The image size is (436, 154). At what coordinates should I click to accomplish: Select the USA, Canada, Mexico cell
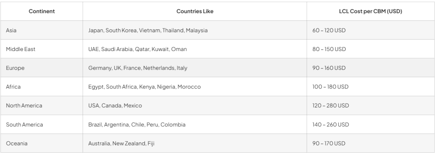(195, 106)
